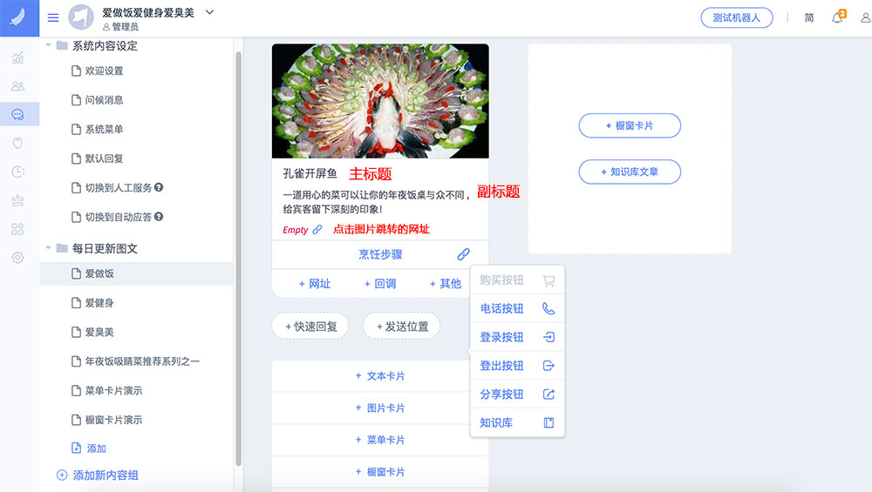Select 分享按钮 from the popup menu
This screenshot has width=872, height=492.
(x=517, y=394)
